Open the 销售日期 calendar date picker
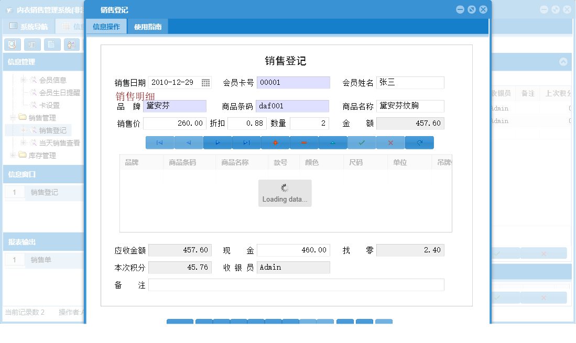576x343 pixels. [x=207, y=82]
